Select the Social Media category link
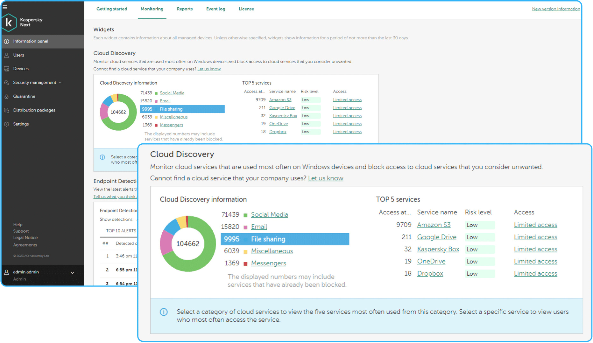The width and height of the screenshot is (593, 343). [x=269, y=215]
